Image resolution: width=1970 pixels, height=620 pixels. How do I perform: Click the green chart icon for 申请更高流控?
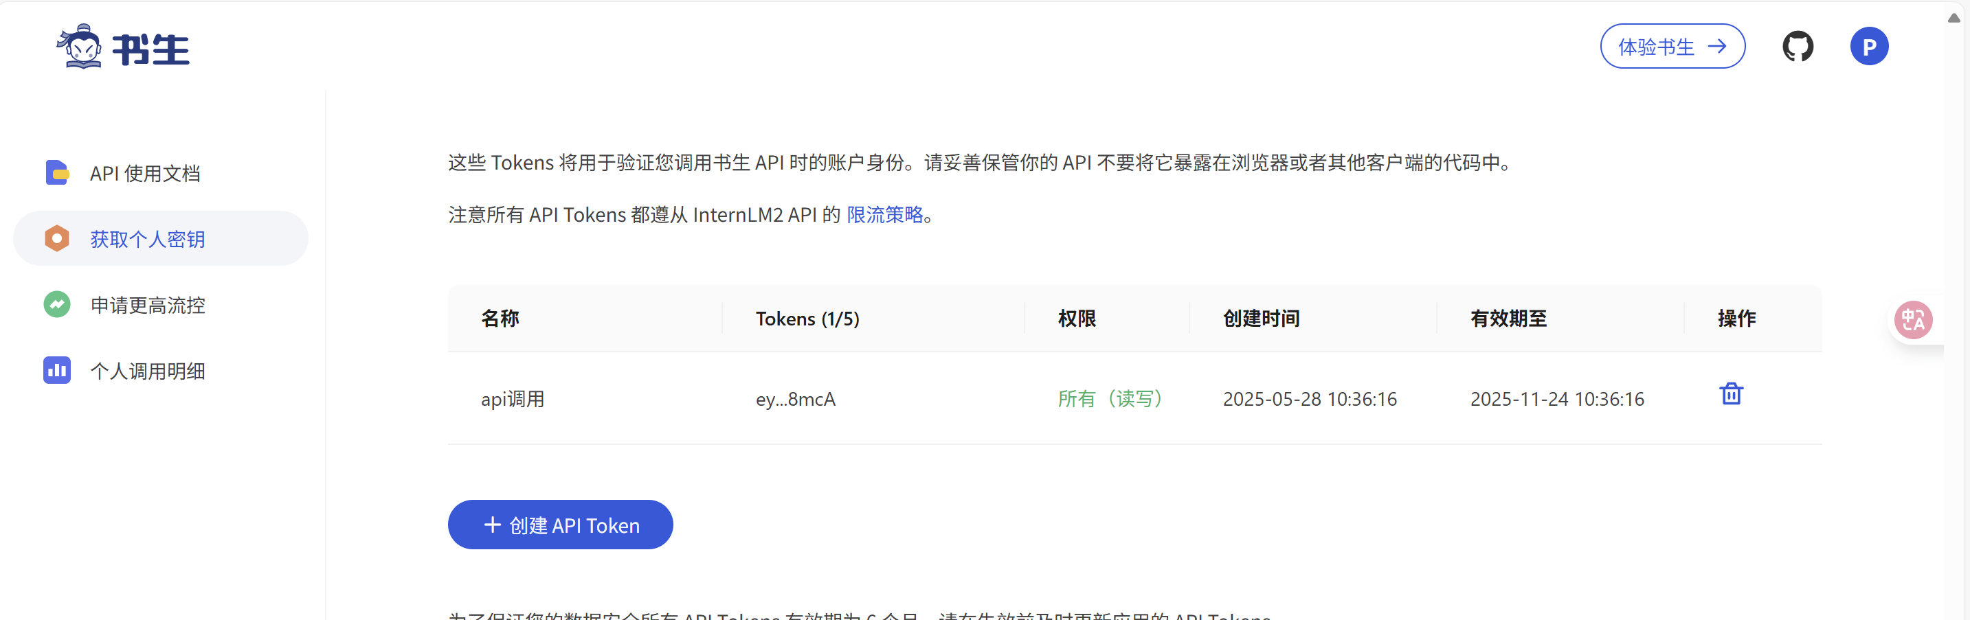[x=56, y=304]
